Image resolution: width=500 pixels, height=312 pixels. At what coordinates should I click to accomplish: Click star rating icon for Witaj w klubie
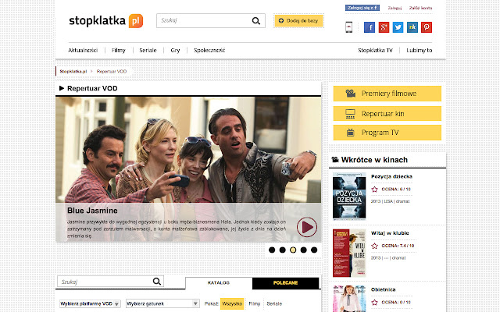[375, 246]
